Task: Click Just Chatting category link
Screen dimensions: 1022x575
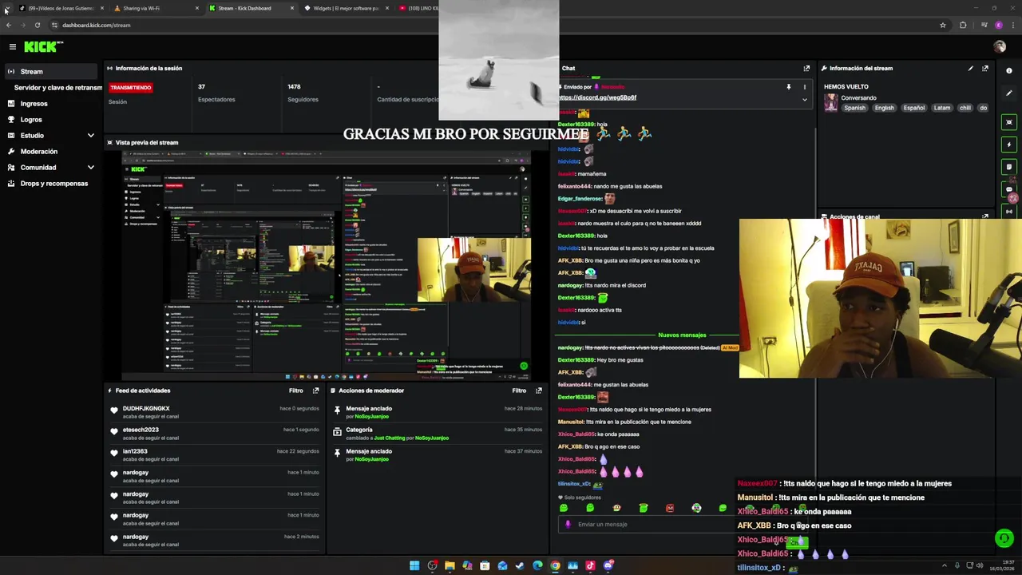Action: pyautogui.click(x=390, y=438)
